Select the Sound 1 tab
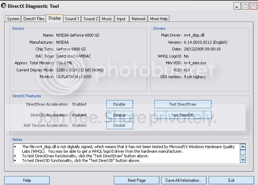Screen dimensions: 258x185 tap(72, 19)
